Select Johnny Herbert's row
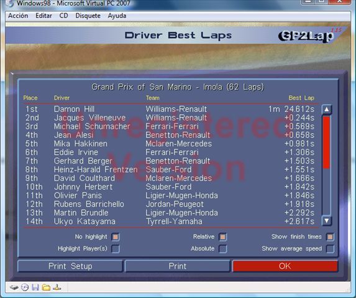 [x=170, y=187]
